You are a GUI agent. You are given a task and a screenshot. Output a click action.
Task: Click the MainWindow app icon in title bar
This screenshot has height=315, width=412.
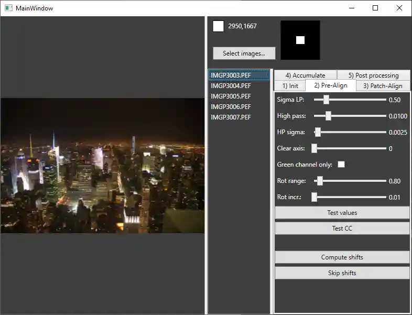[8, 8]
